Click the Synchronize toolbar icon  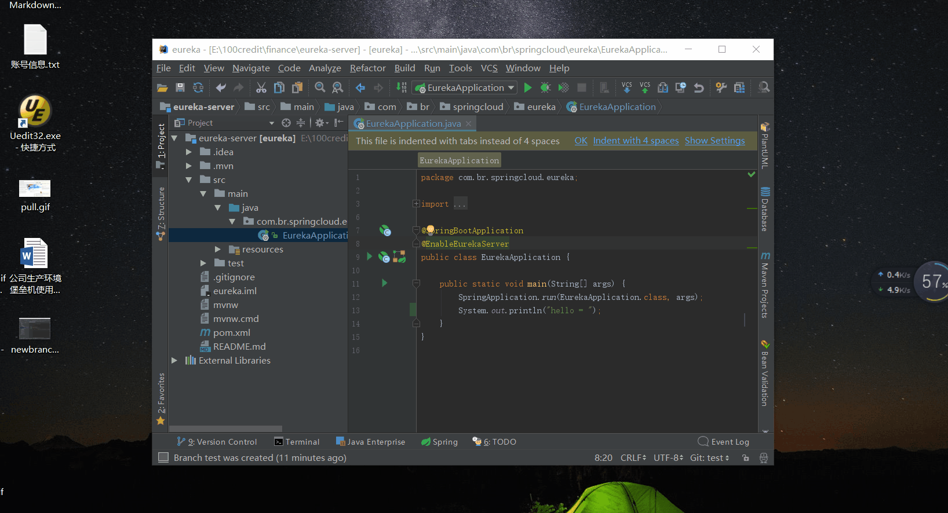point(198,87)
